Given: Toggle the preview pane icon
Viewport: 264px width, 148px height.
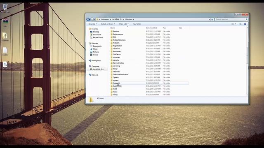Looking at the screenshot, I should (x=240, y=24).
